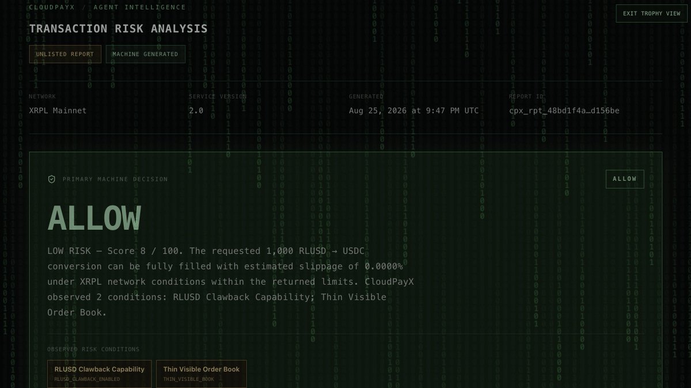Viewport: 691px width, 388px height.
Task: Click the XRPL Mainnet network value
Action: coord(58,111)
